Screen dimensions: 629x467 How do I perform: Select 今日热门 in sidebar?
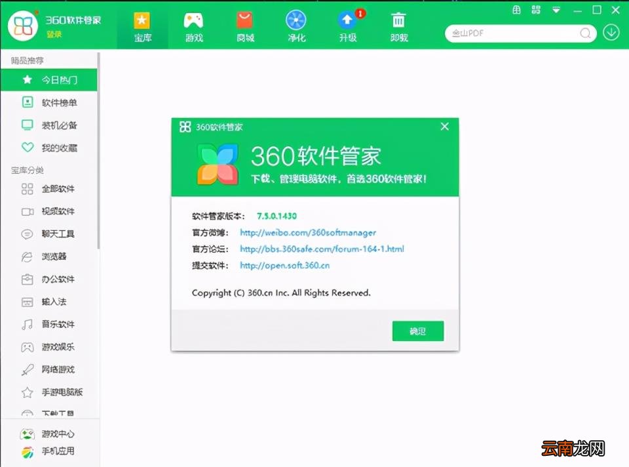48,80
